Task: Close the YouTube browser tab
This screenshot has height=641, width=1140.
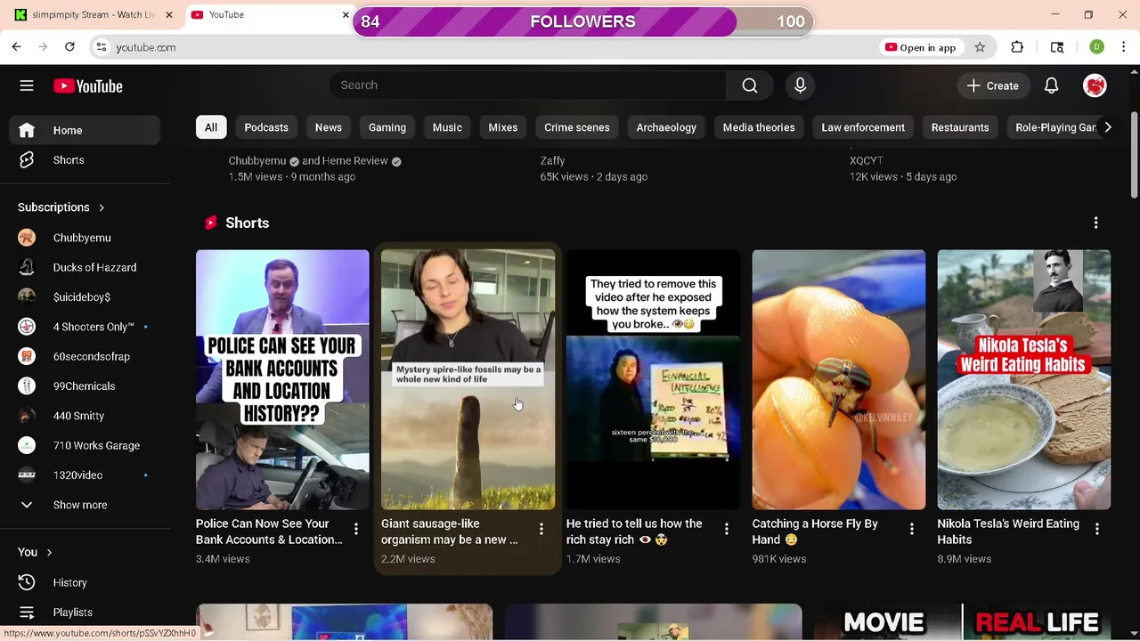Action: pyautogui.click(x=346, y=15)
